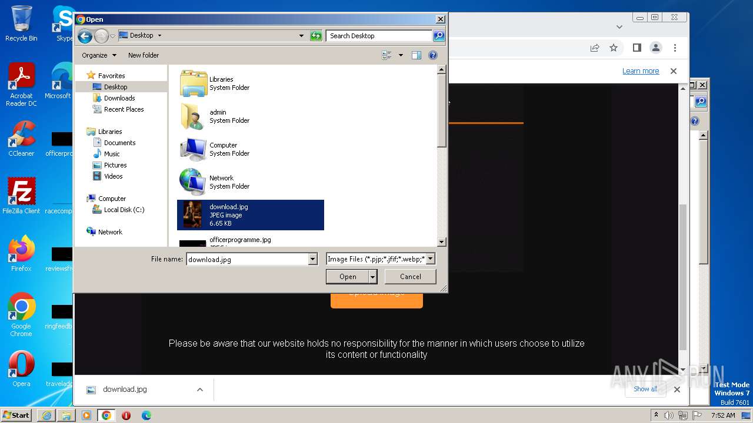Expand the Desktop address path dropdown
The image size is (753, 423).
pos(159,35)
